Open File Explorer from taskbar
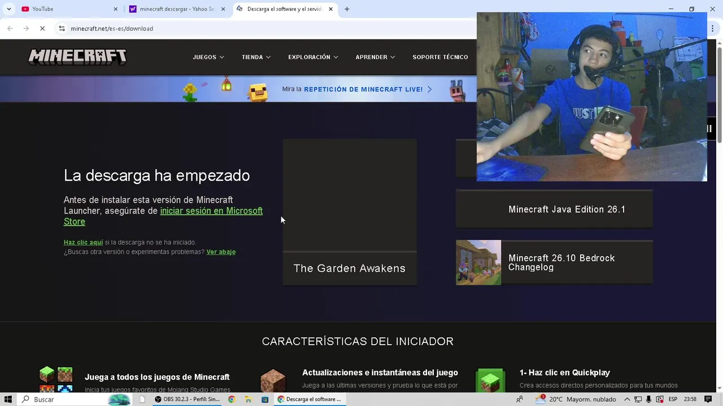 pyautogui.click(x=248, y=399)
